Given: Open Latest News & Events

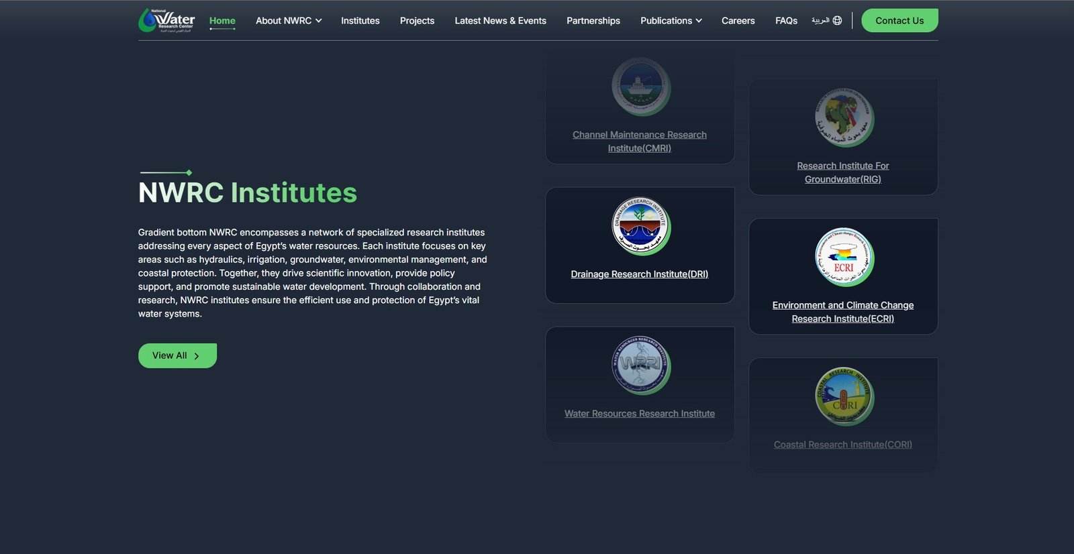Looking at the screenshot, I should (500, 21).
